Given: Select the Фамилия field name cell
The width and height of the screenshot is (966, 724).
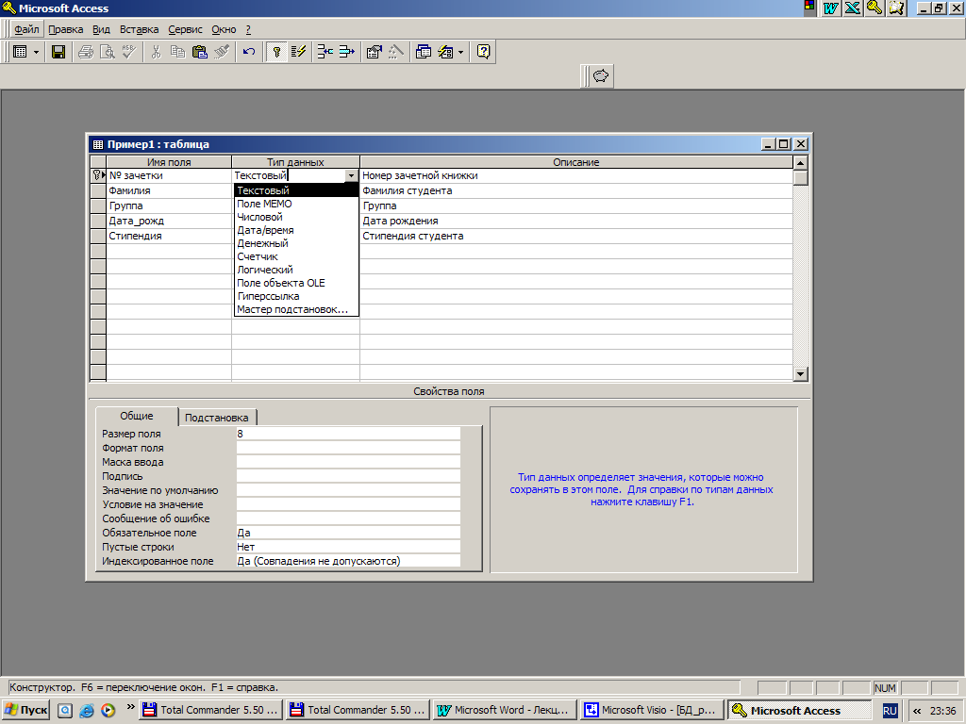Looking at the screenshot, I should click(169, 190).
